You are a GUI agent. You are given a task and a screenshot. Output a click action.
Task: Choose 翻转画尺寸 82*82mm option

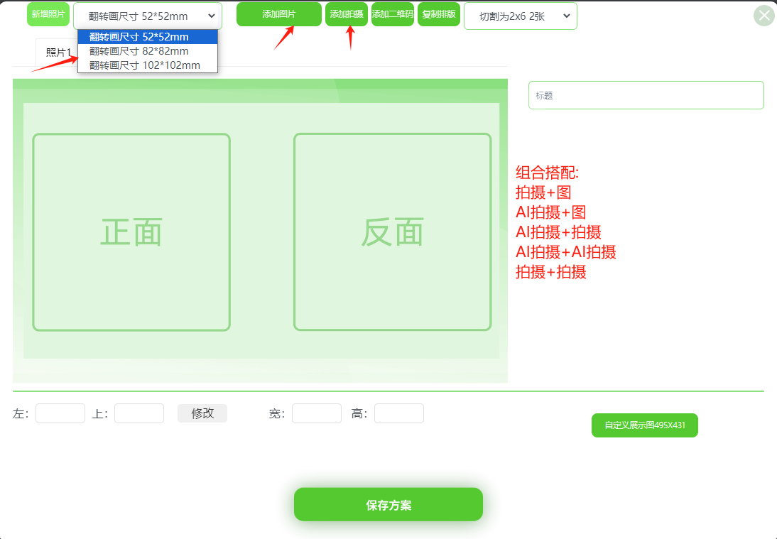(x=148, y=51)
